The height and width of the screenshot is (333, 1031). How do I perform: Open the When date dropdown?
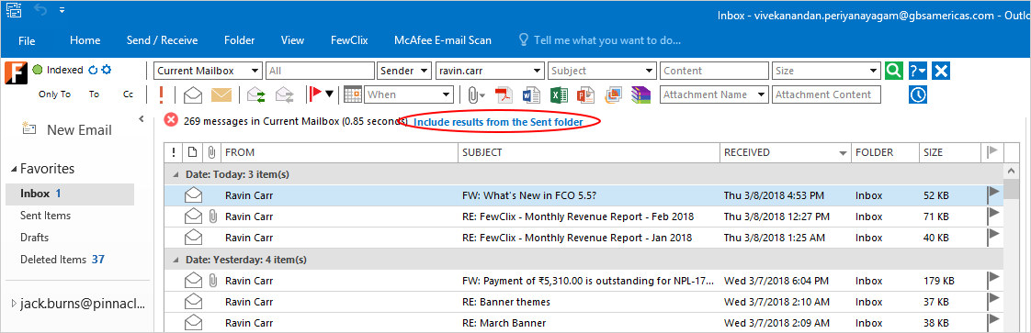tap(448, 94)
